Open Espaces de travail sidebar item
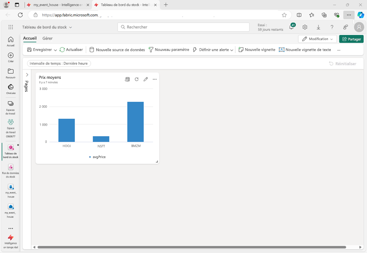Screen dimensions: 367x253 (x=11, y=108)
